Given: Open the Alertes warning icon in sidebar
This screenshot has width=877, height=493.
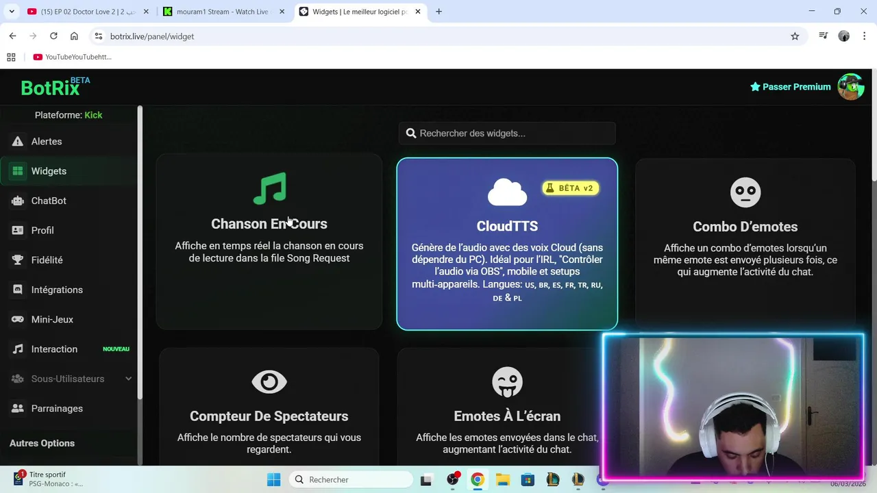Looking at the screenshot, I should [18, 141].
